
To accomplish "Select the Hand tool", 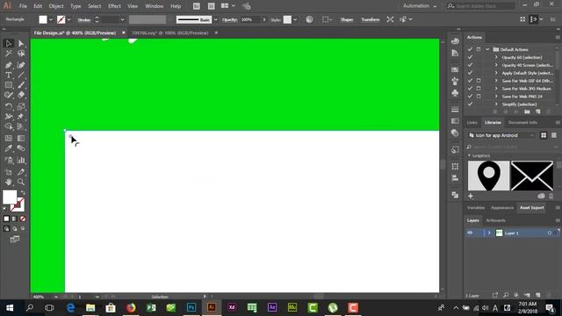I will [9, 182].
